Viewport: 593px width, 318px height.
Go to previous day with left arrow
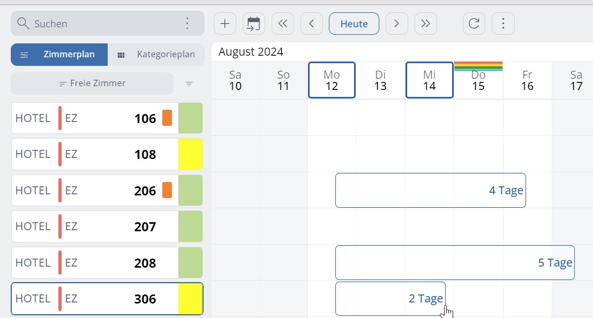pos(312,24)
